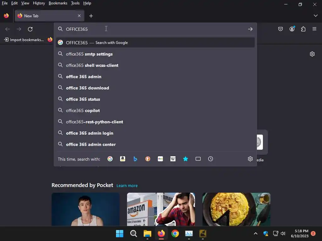Open the clock showing 5:18 PM
Viewport: 322px width, 241px height.
(x=300, y=233)
